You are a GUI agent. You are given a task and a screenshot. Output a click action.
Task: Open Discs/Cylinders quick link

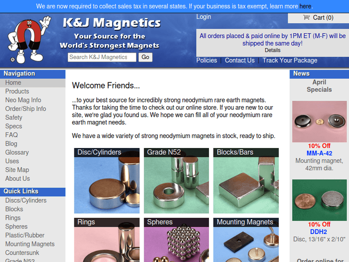(x=33, y=201)
